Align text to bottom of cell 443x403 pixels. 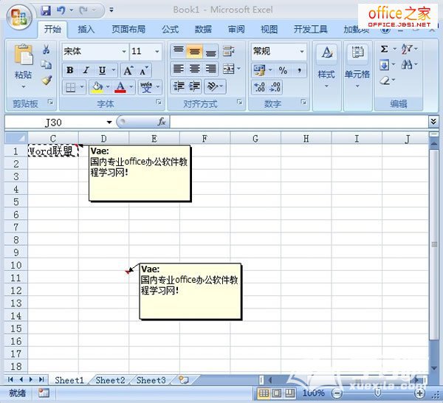pos(210,51)
